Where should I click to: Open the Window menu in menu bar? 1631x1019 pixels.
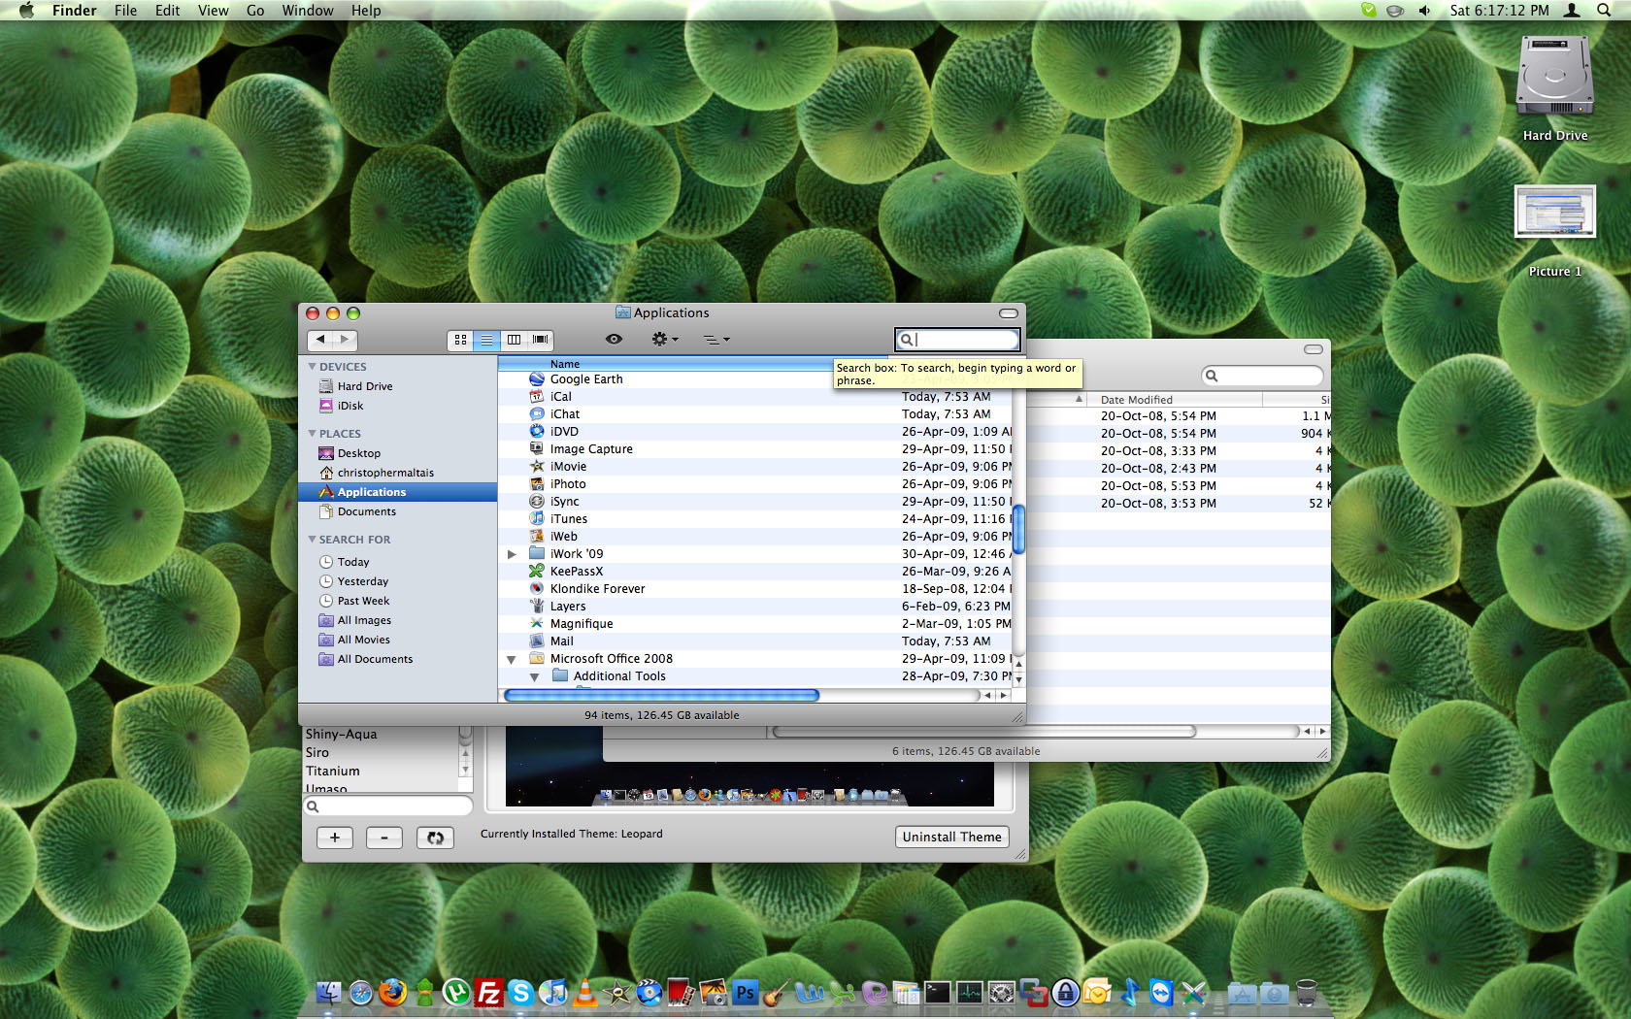(x=307, y=11)
